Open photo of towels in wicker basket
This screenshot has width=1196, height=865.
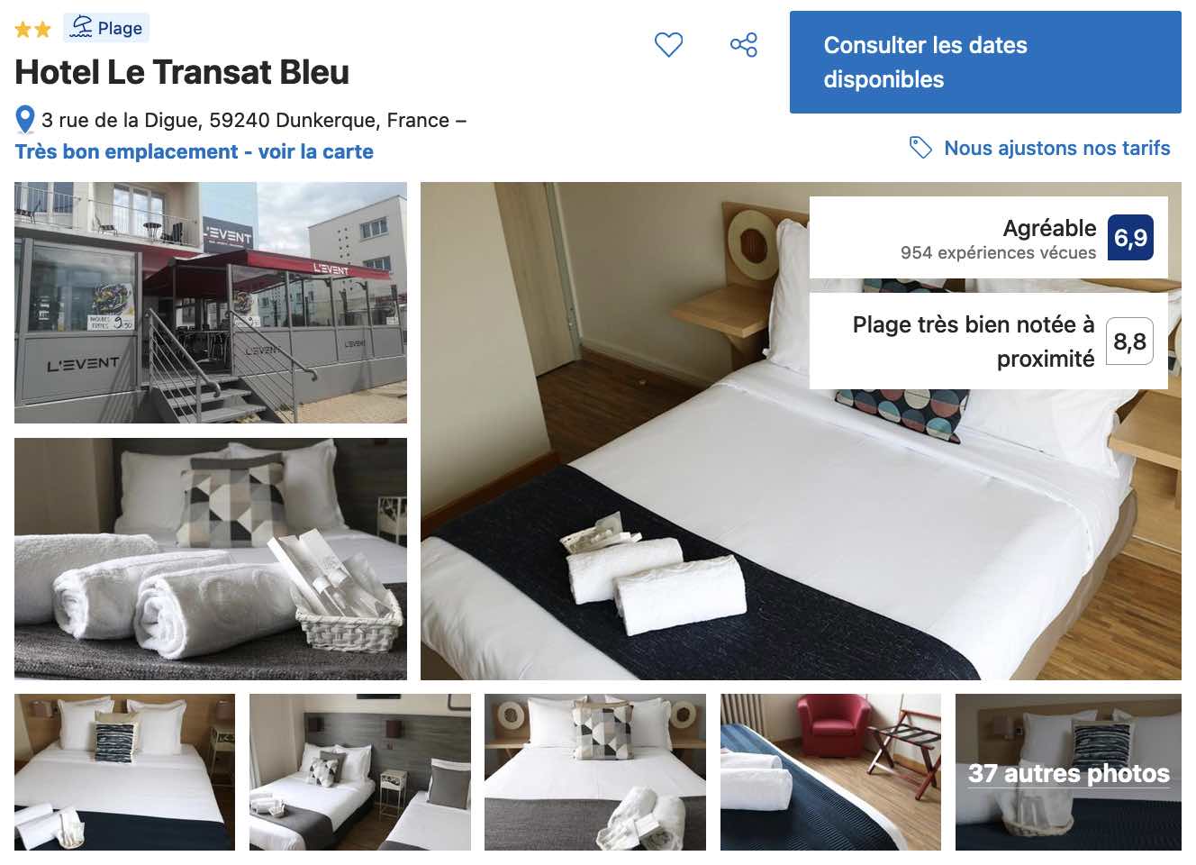tap(211, 559)
